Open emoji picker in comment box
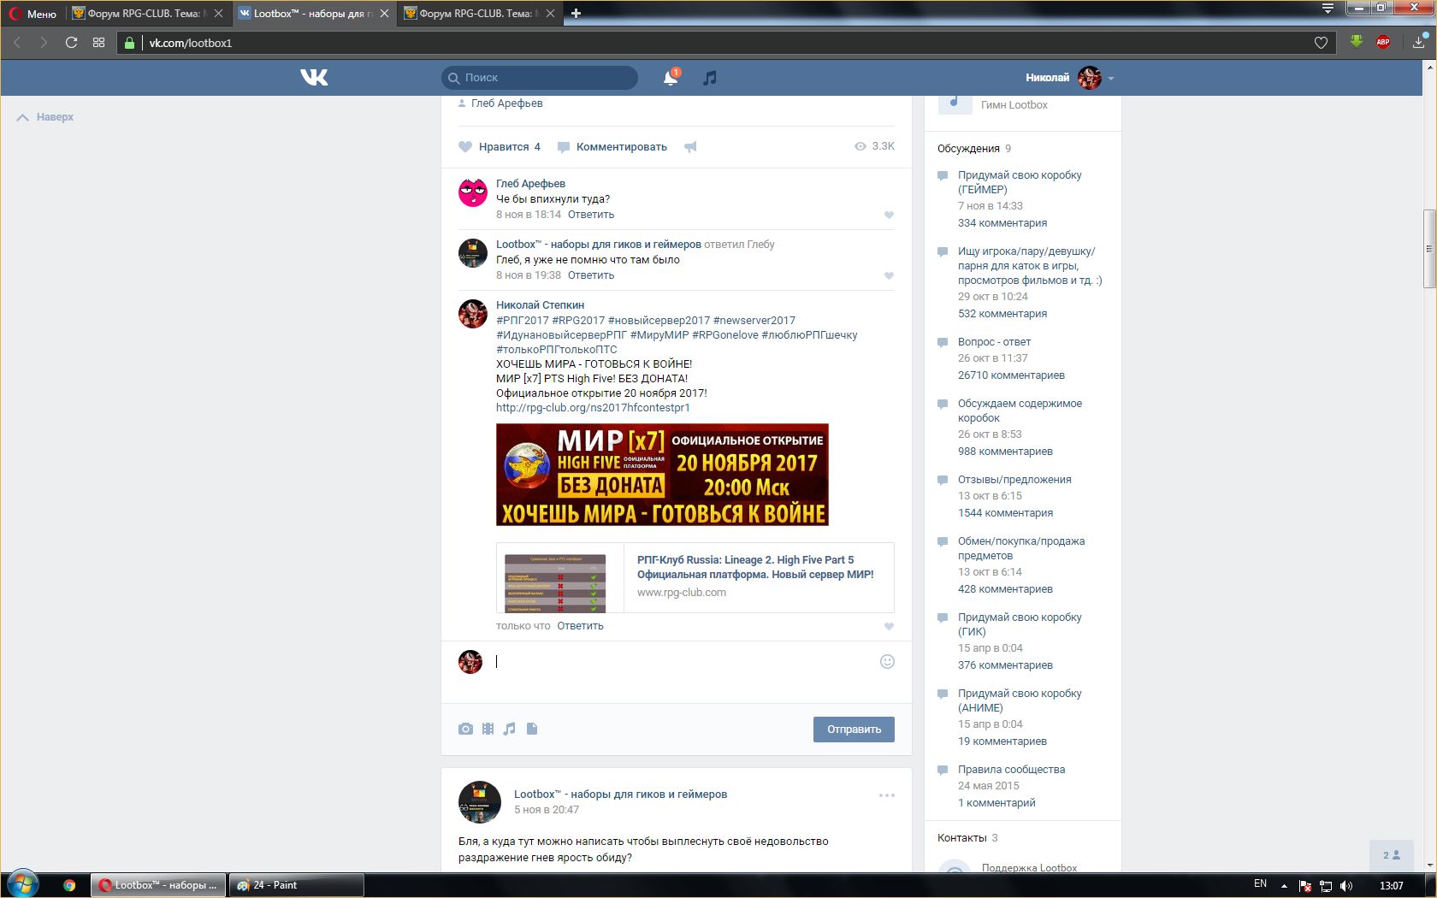Viewport: 1437px width, 898px height. coord(887,661)
